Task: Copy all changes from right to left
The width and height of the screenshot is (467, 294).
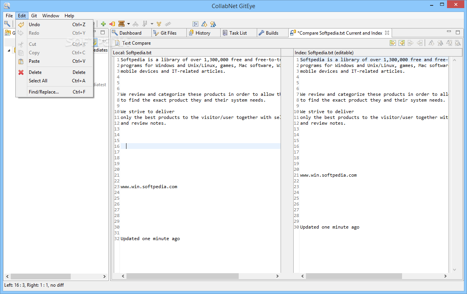Action: tap(402, 43)
